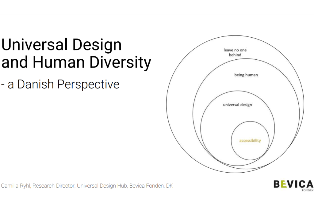
Task: Click the word 'behind' in outer circle
Action: 235,55
